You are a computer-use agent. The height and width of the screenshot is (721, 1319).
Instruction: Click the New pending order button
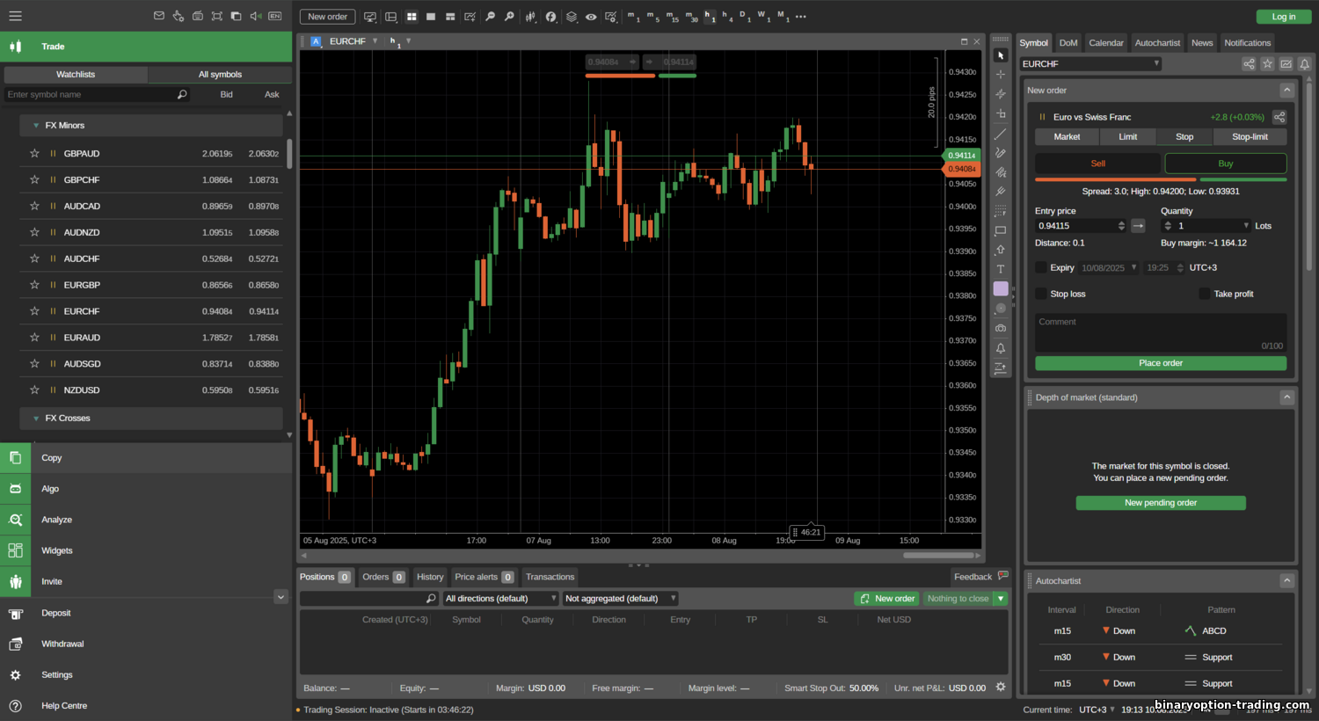pos(1160,503)
